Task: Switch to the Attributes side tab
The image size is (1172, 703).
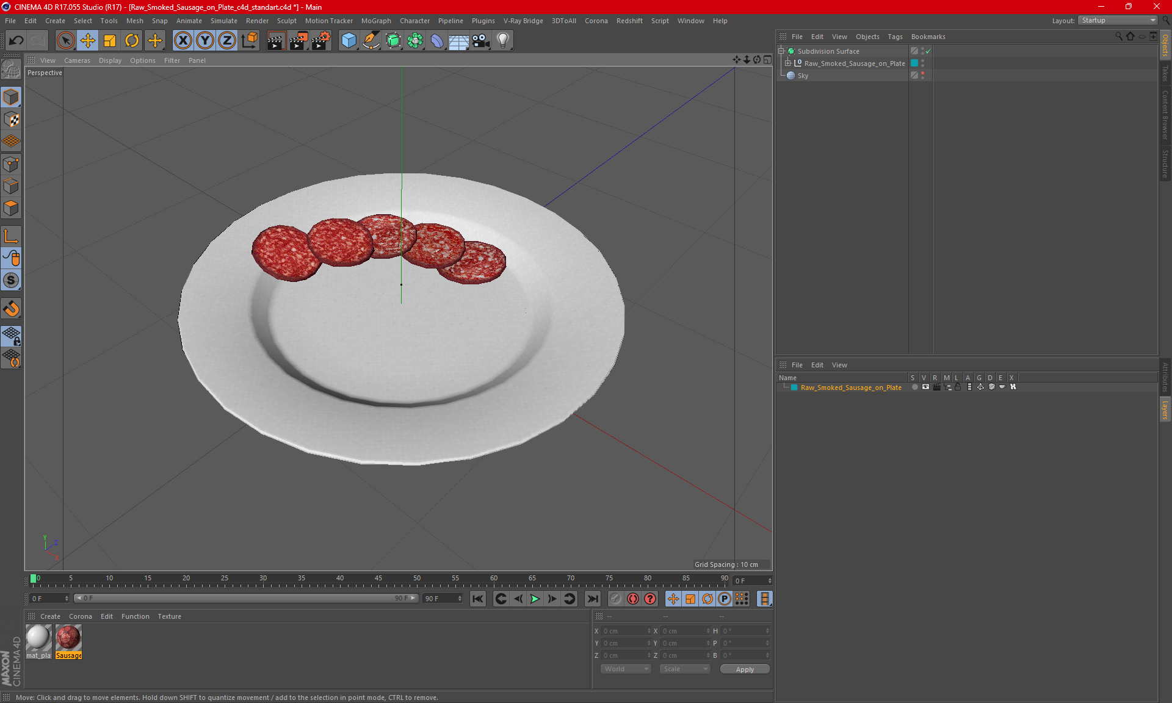Action: click(x=1165, y=377)
